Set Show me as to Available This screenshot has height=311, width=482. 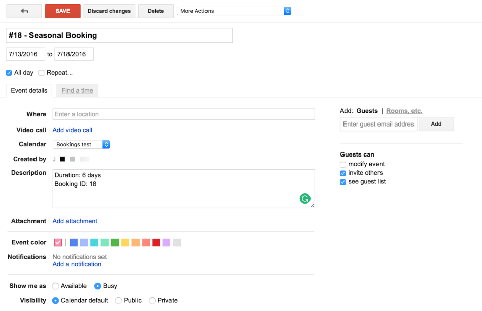point(56,286)
